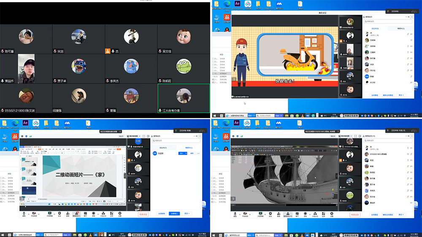Screen dimensions: 422x237
Task: Switch to 会议中(7) tab in PPT-slide meeting
Action: (x=164, y=148)
